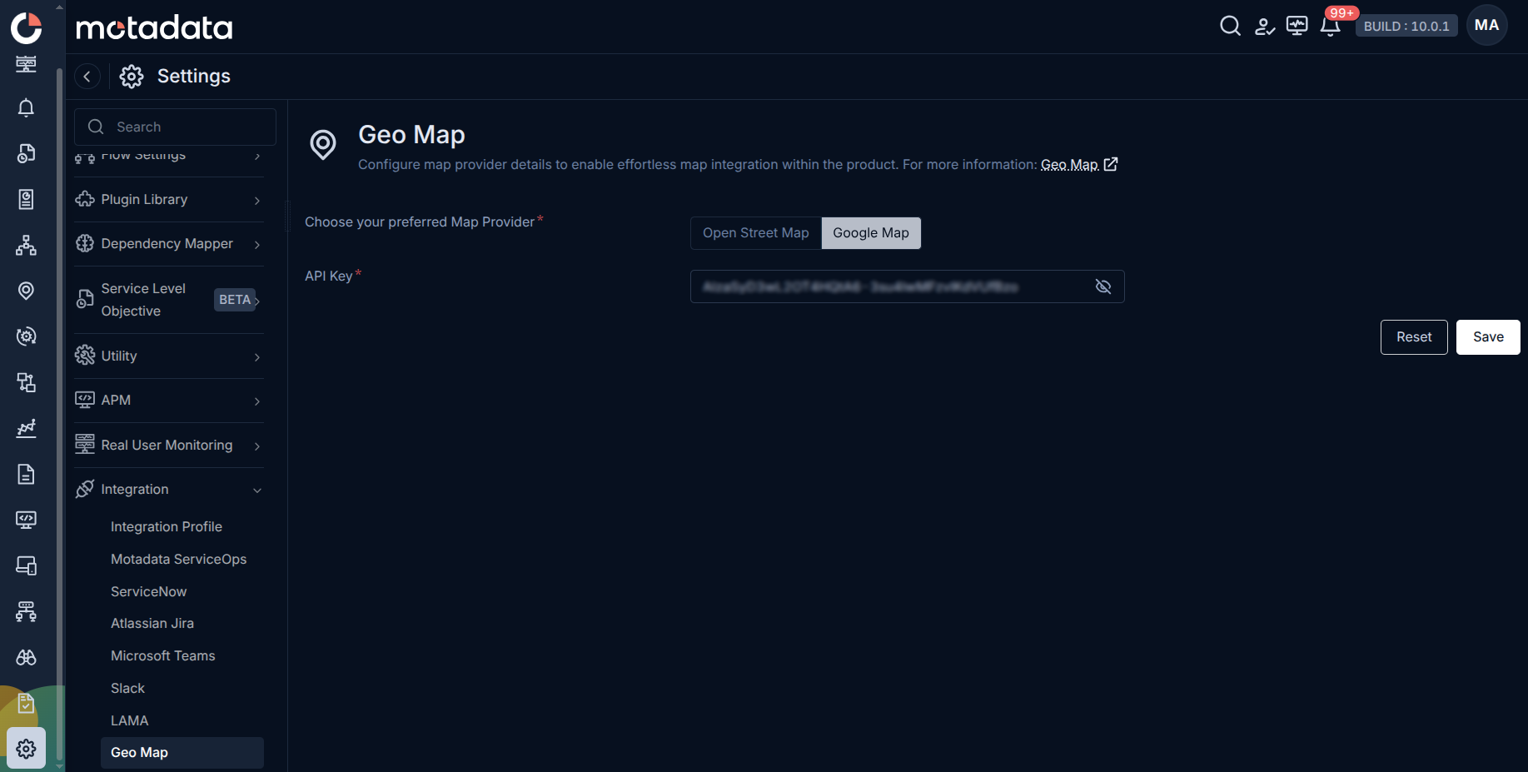The height and width of the screenshot is (772, 1528).
Task: Click the Motadata logo icon in the sidebar
Action: point(27,27)
